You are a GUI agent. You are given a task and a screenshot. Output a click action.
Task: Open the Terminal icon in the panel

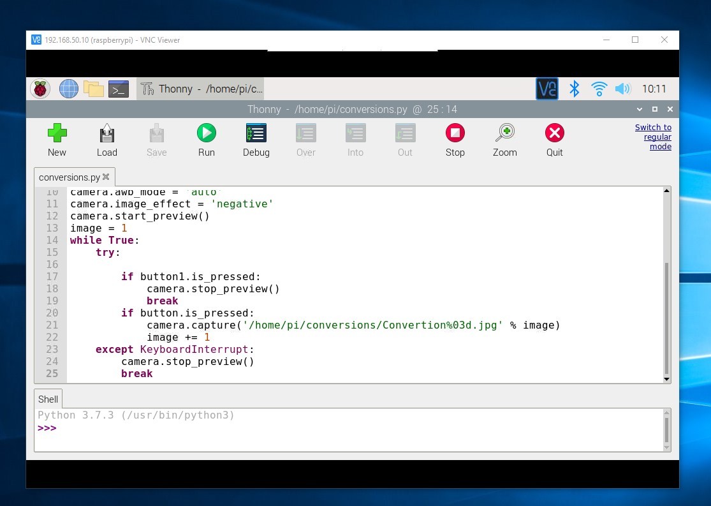click(x=119, y=89)
